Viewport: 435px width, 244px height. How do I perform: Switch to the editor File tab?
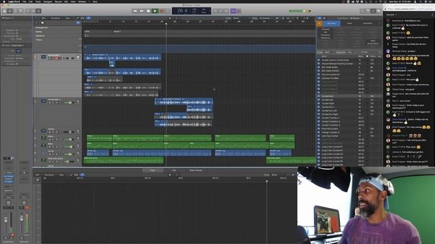174,170
